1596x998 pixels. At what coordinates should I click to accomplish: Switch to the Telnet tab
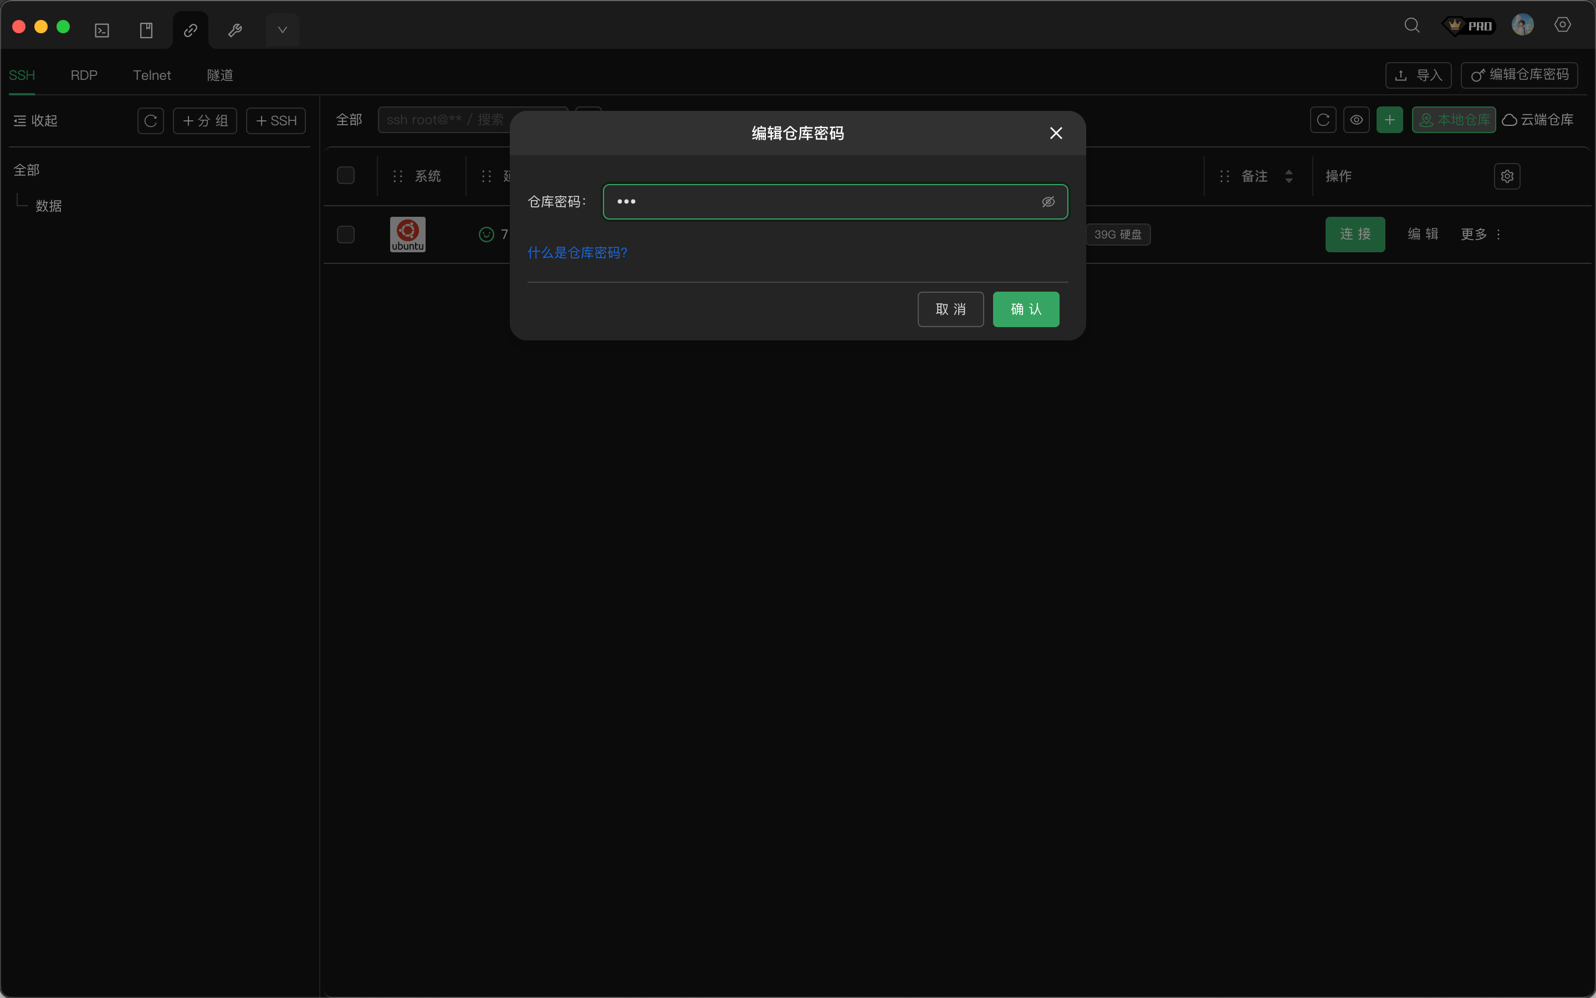click(152, 75)
